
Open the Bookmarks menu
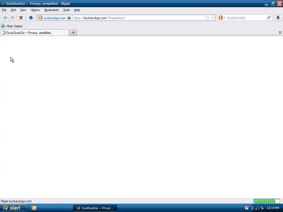(x=52, y=10)
